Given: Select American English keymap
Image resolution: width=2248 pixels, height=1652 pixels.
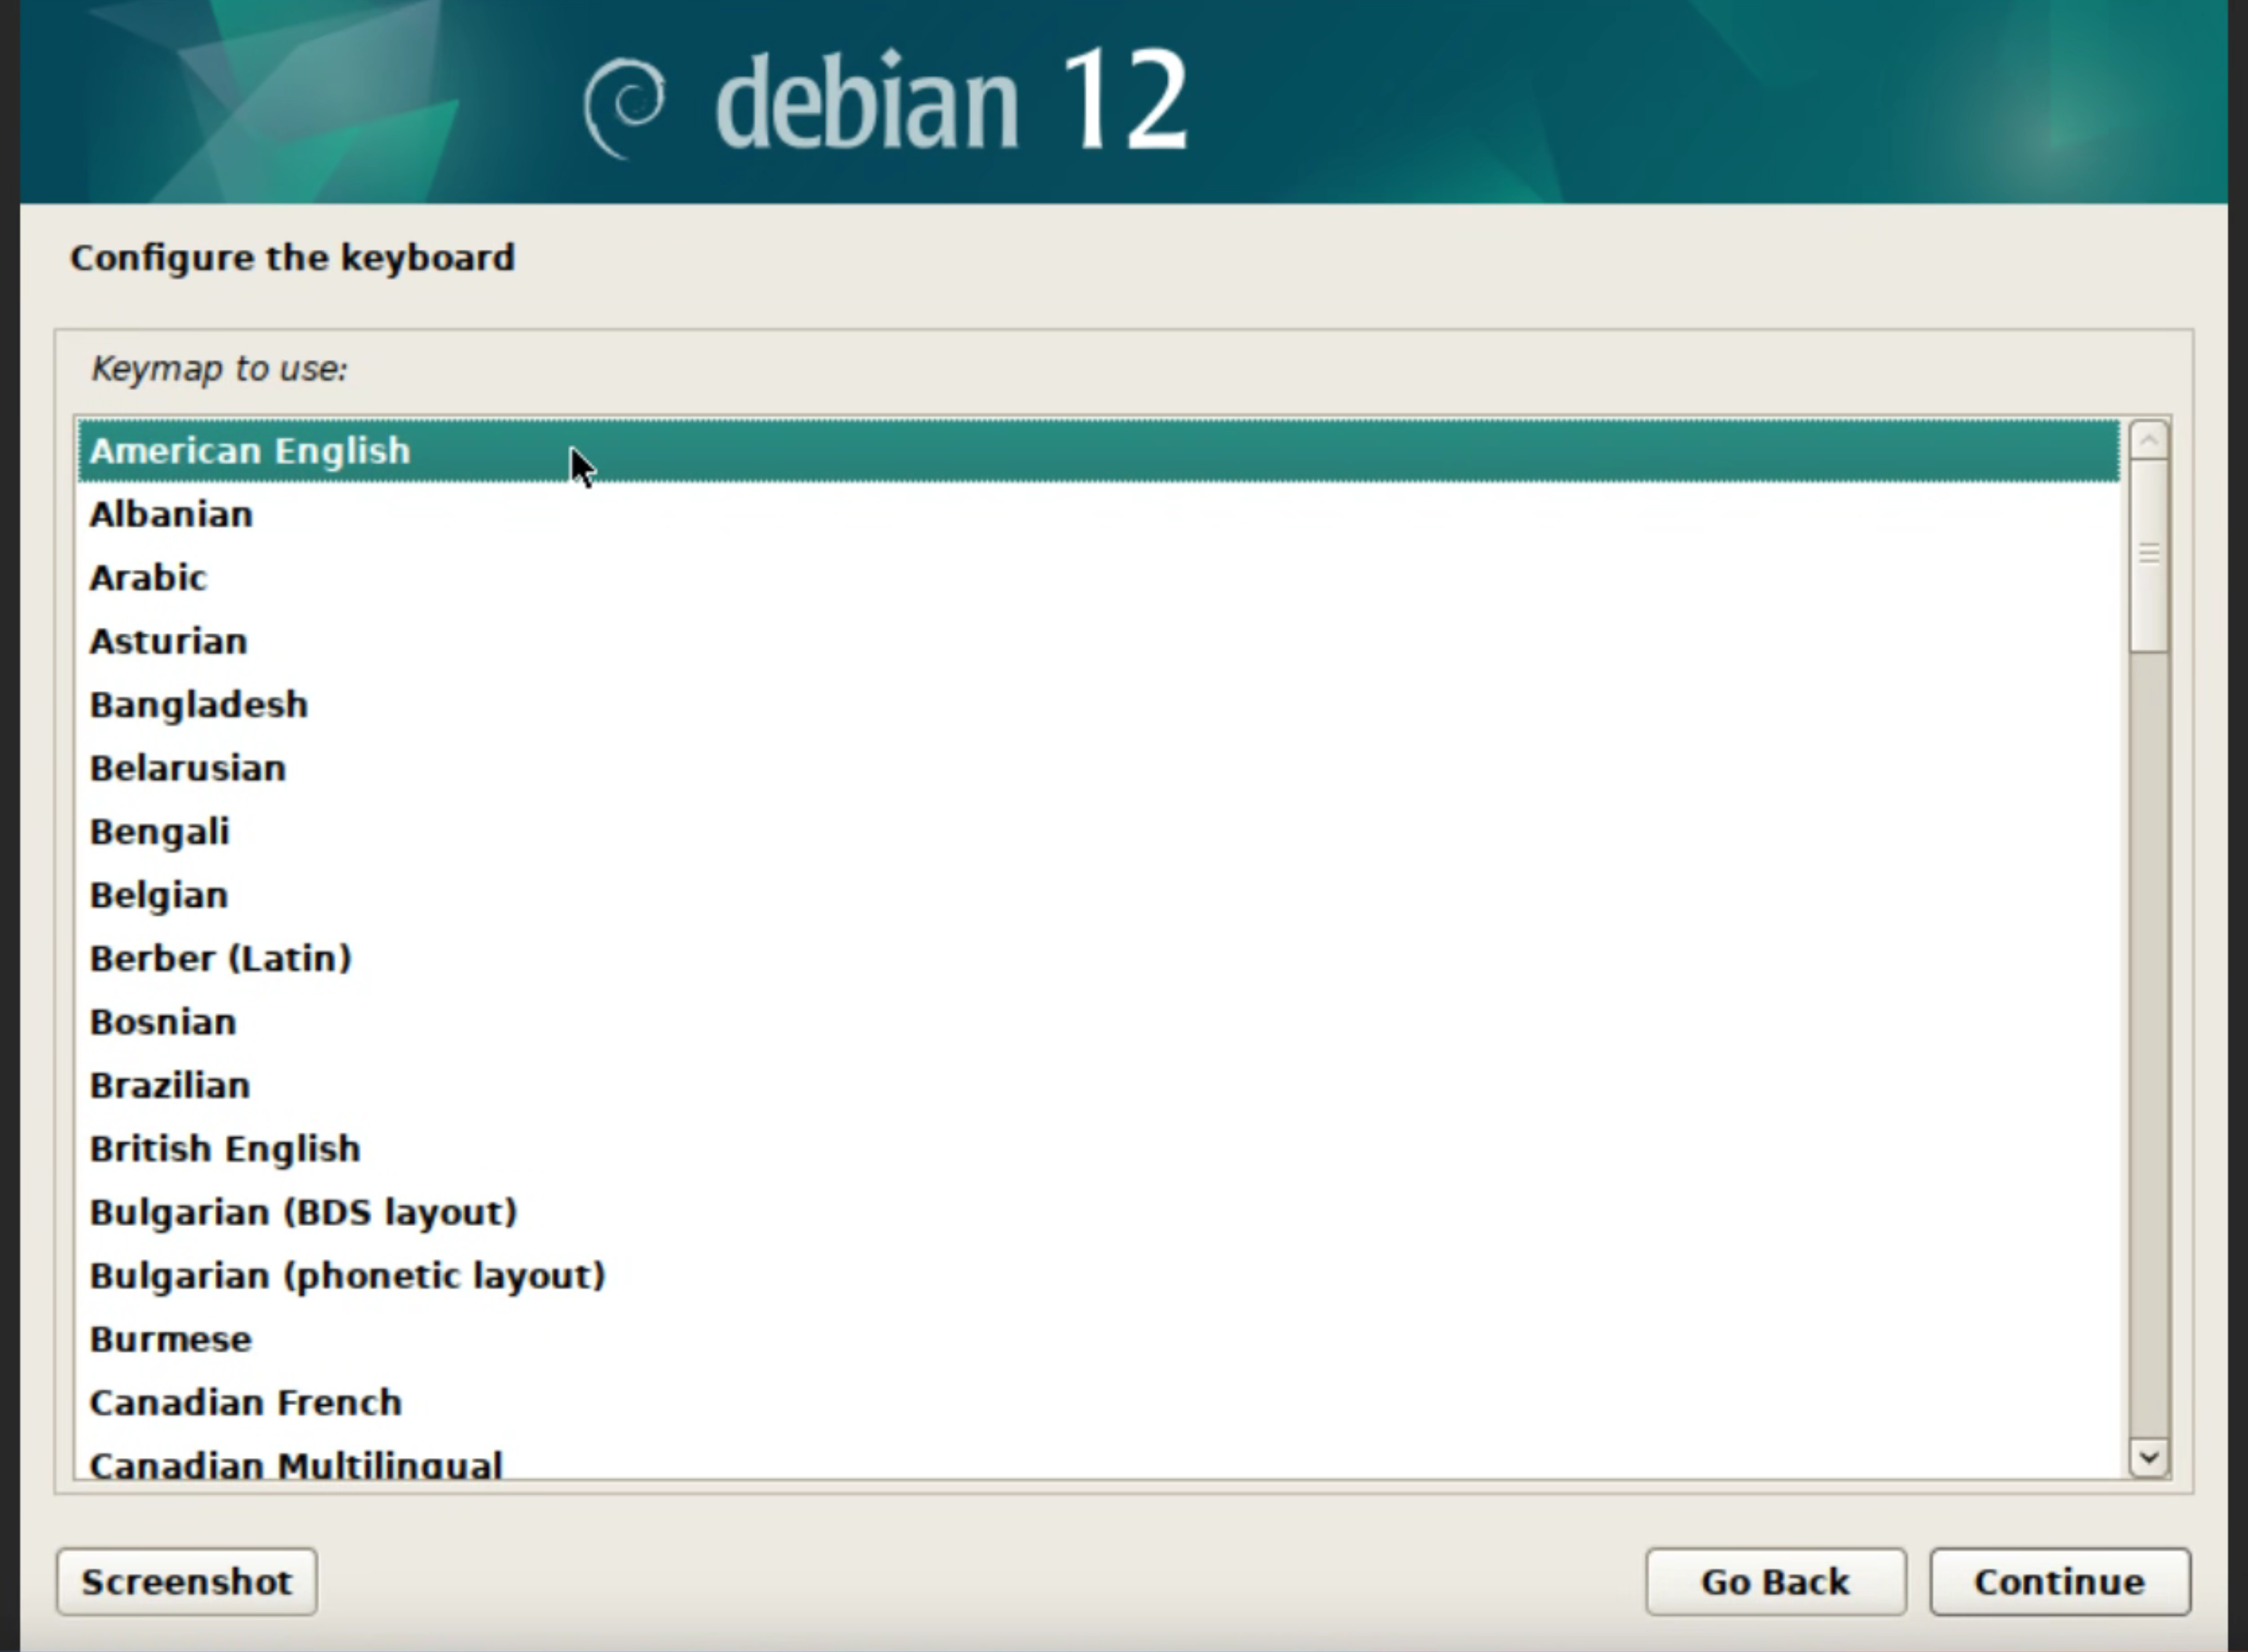Looking at the screenshot, I should tap(1098, 451).
